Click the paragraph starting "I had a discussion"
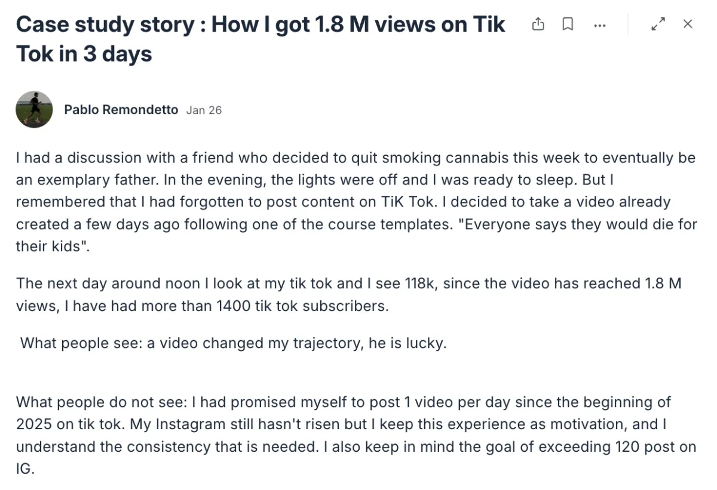717x490 pixels. [356, 202]
